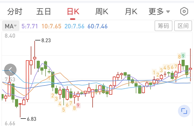Toggle the MA5 7.71 purple line label
Image resolution: width=194 pixels, height=126 pixels.
click(30, 26)
